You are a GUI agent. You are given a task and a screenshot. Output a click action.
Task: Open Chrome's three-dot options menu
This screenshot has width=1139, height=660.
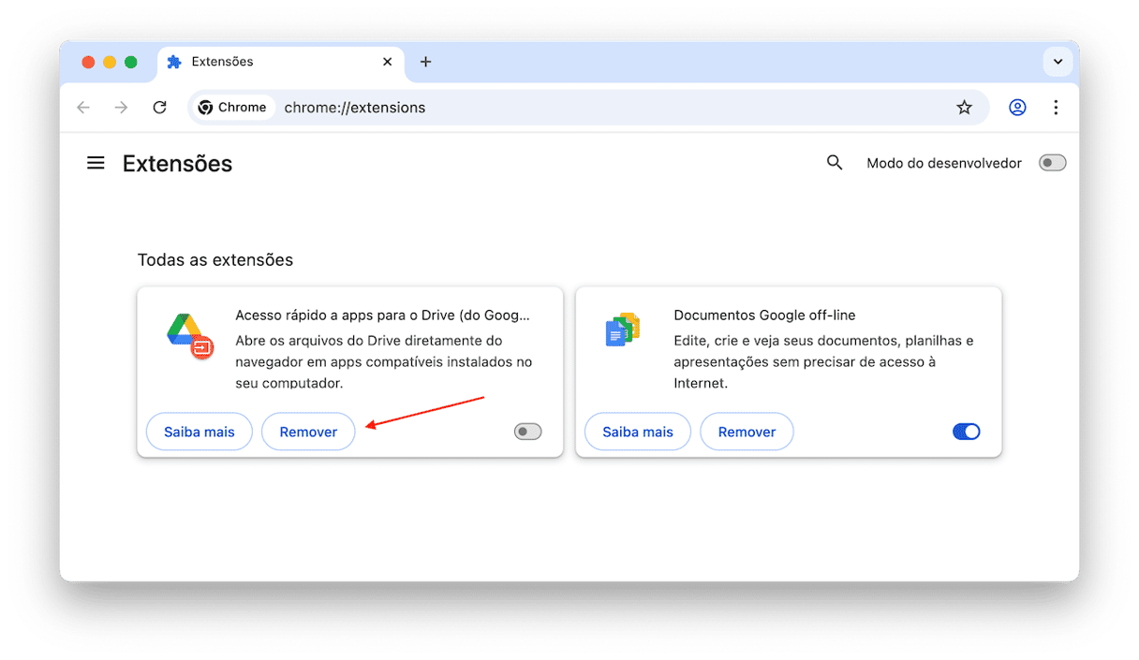1056,108
